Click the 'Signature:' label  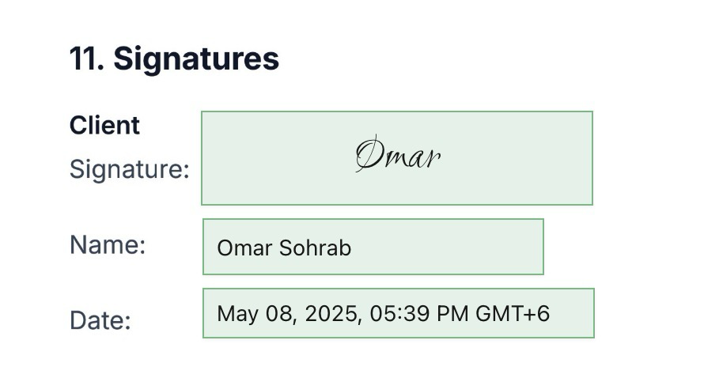click(129, 170)
